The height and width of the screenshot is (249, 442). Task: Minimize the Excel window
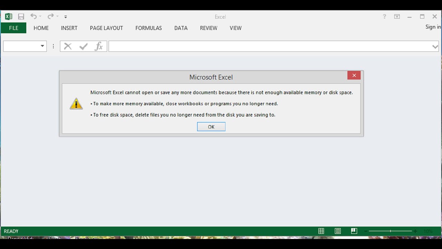coord(410,17)
